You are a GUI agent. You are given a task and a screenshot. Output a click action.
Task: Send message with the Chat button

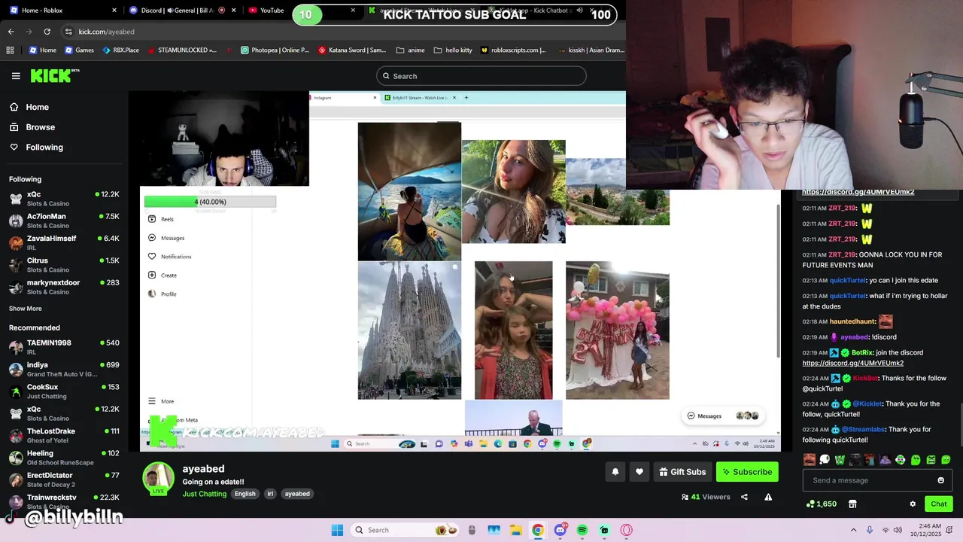click(939, 504)
